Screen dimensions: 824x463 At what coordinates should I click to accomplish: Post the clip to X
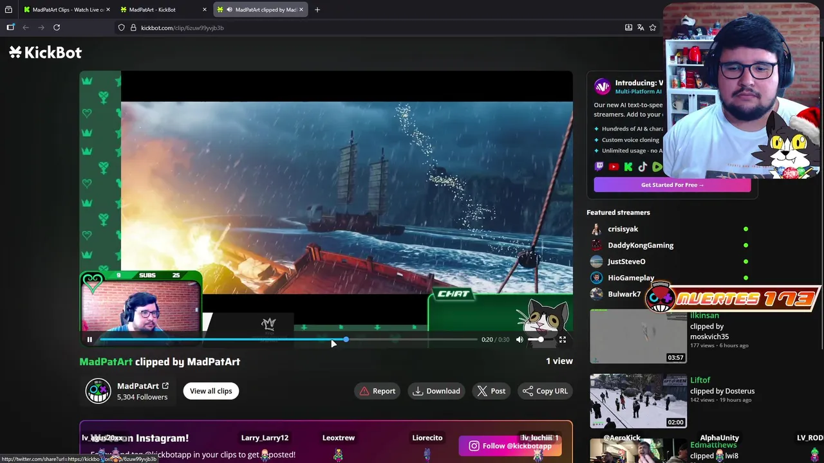click(x=492, y=391)
